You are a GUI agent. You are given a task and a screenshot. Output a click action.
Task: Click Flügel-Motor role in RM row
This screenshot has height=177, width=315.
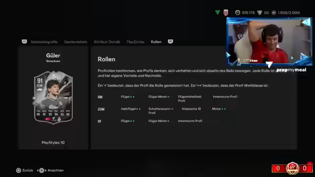click(x=159, y=97)
